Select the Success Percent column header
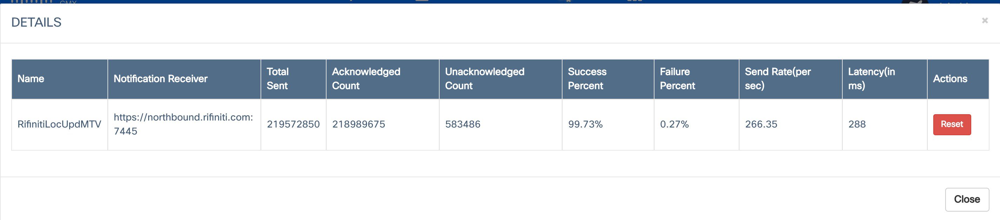Screen dimensions: 1000x220 coord(587,78)
